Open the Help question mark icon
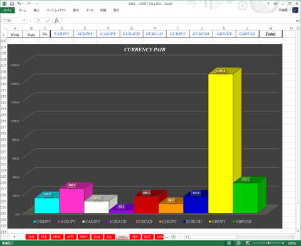The height and width of the screenshot is (246, 301). [x=268, y=4]
